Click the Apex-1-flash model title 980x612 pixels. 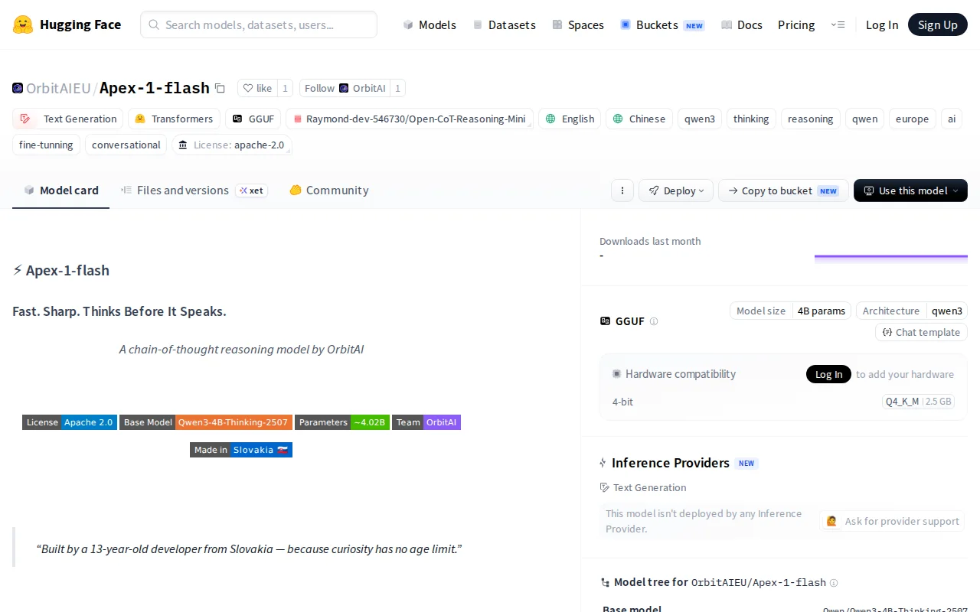155,88
